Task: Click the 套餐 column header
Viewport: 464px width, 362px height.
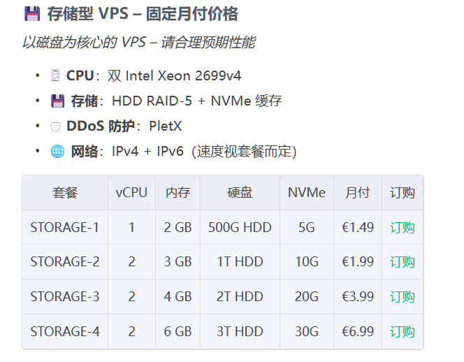Action: coord(64,193)
